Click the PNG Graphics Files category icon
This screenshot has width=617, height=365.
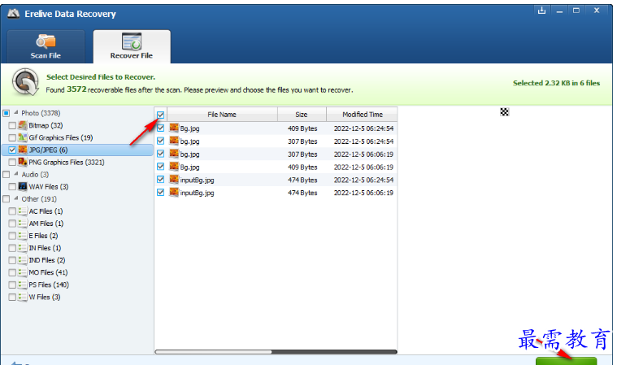(x=23, y=162)
